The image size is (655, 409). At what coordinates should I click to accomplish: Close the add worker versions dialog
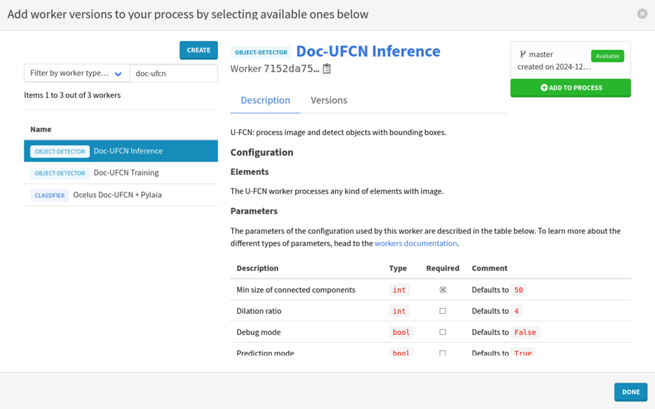641,14
